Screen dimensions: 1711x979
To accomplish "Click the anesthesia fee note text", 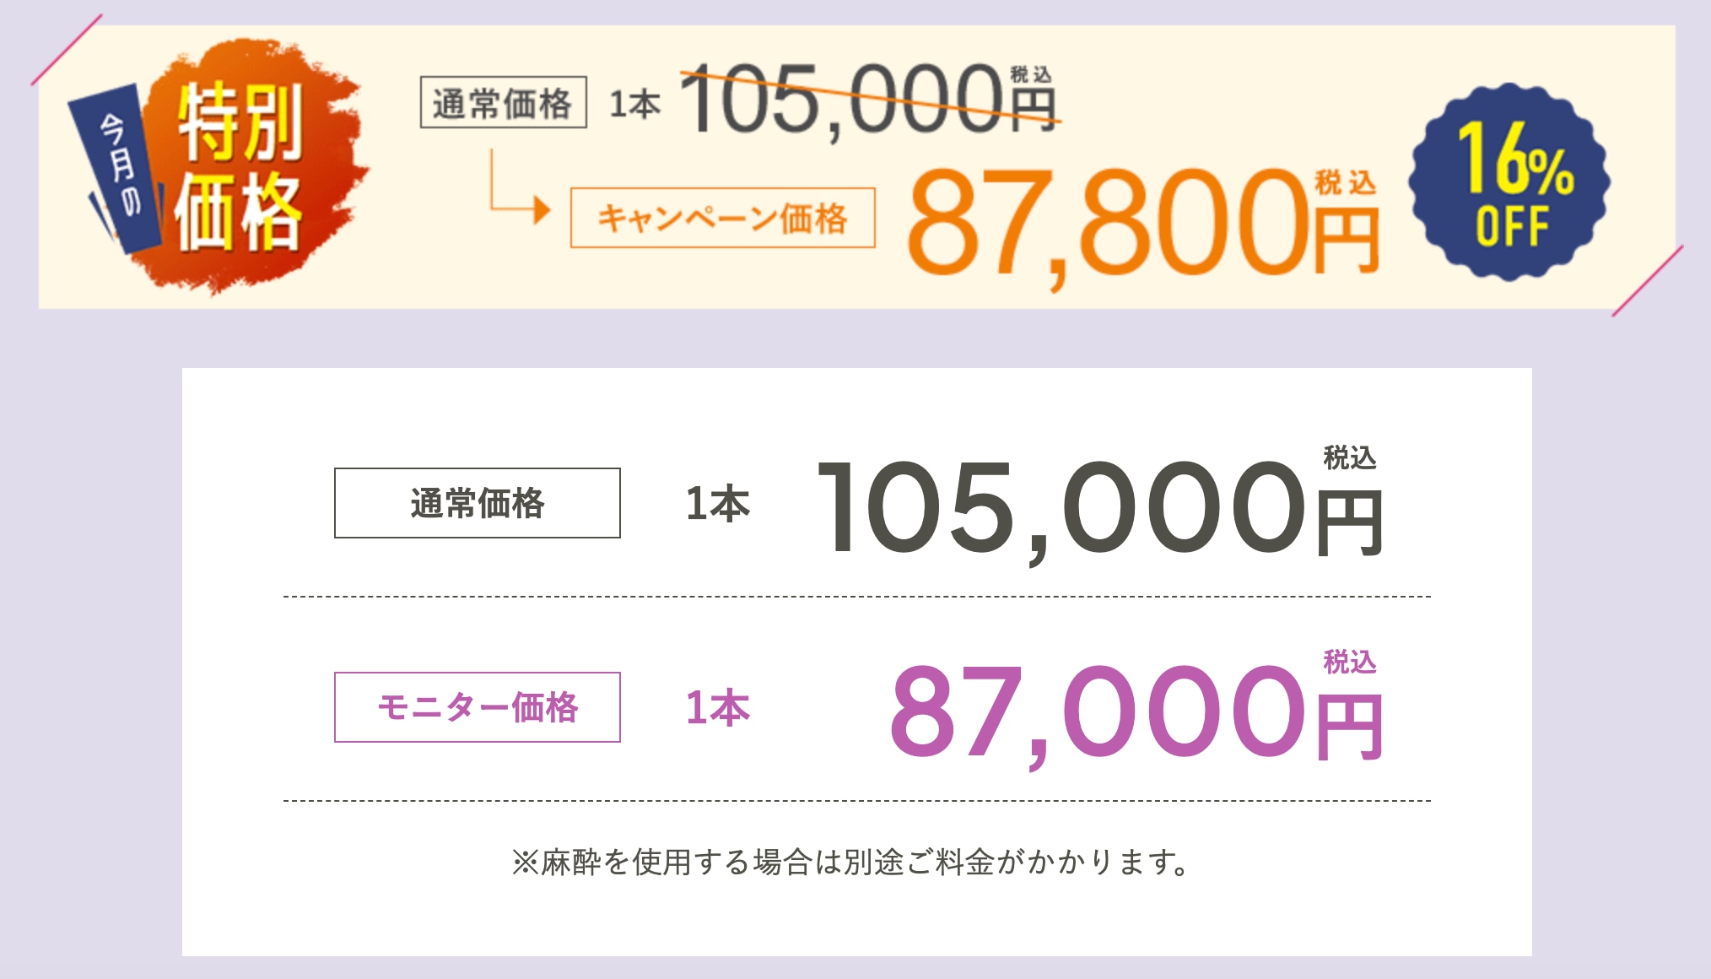I will point(850,862).
